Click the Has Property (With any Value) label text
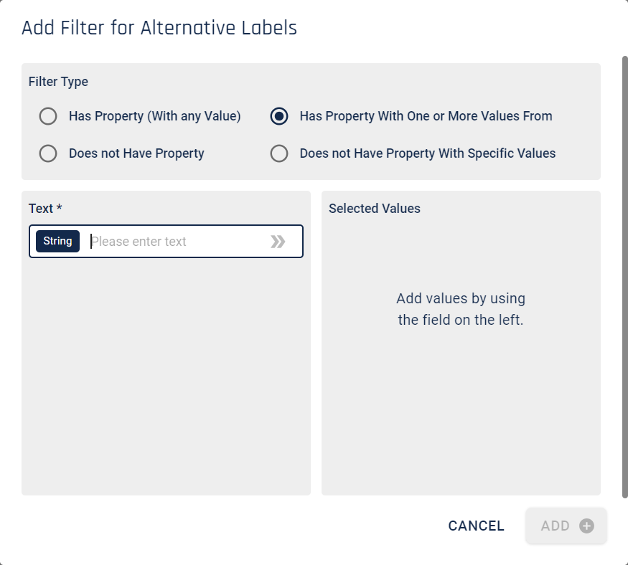Image resolution: width=628 pixels, height=565 pixels. pos(155,116)
